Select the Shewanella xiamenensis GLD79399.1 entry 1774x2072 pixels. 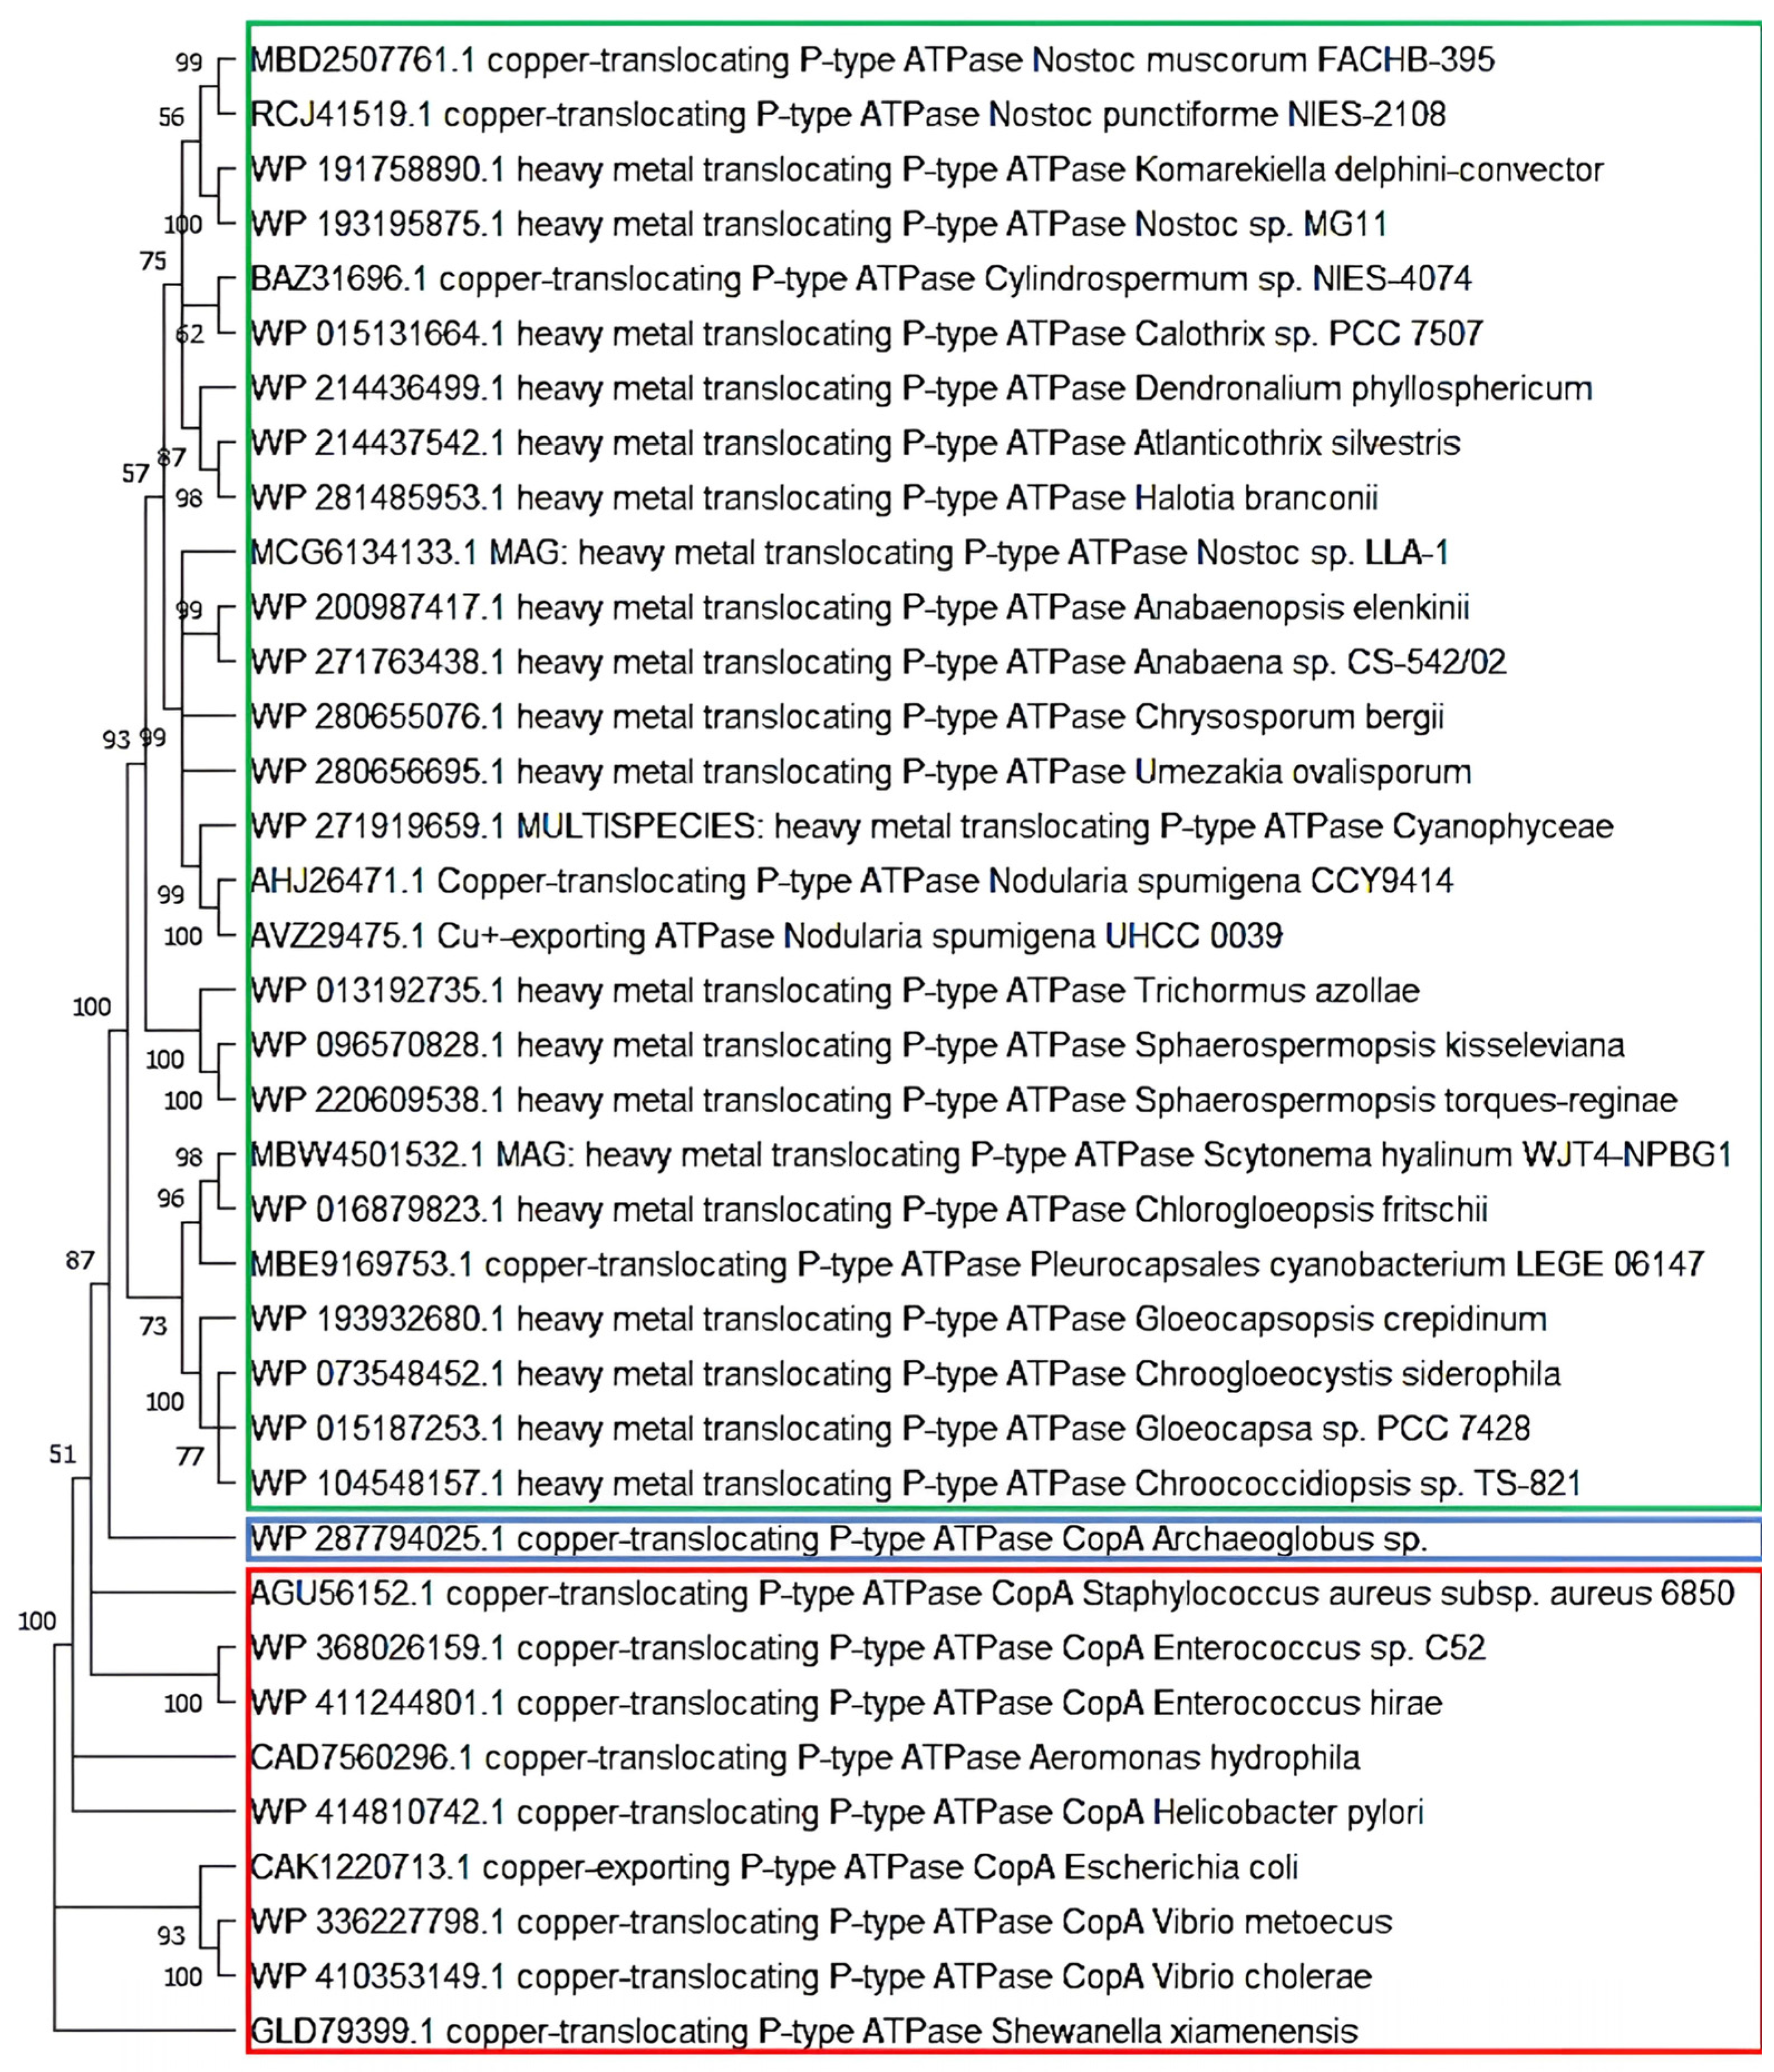803,2031
